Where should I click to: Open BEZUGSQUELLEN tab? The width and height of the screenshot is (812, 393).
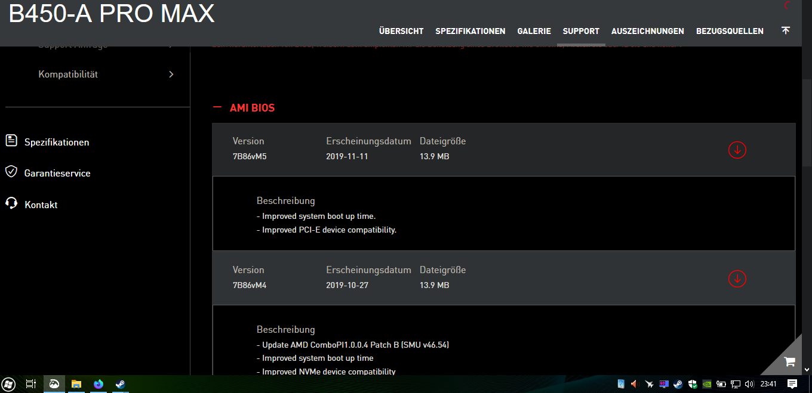[730, 31]
